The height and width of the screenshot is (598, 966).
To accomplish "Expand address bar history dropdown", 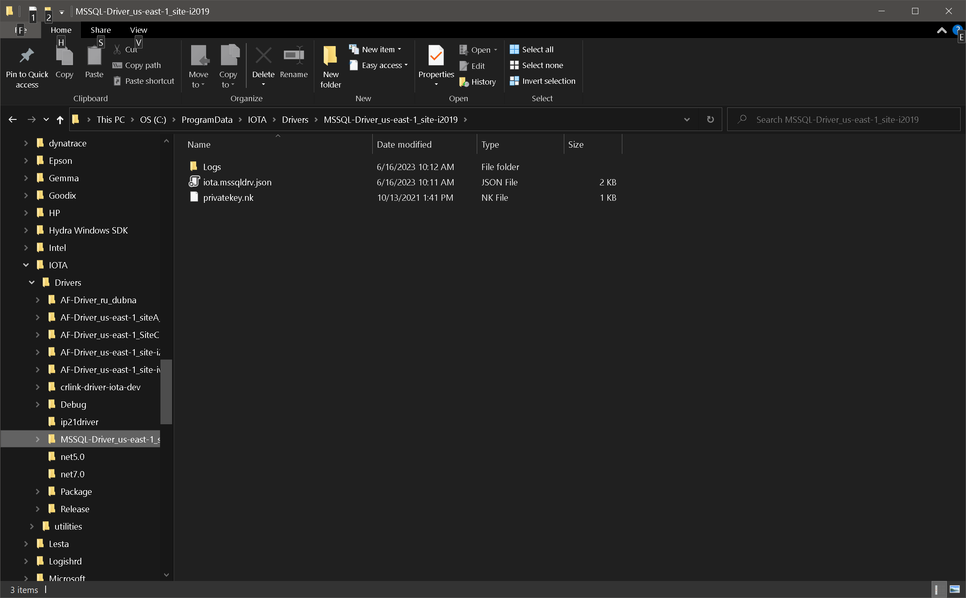I will [687, 119].
